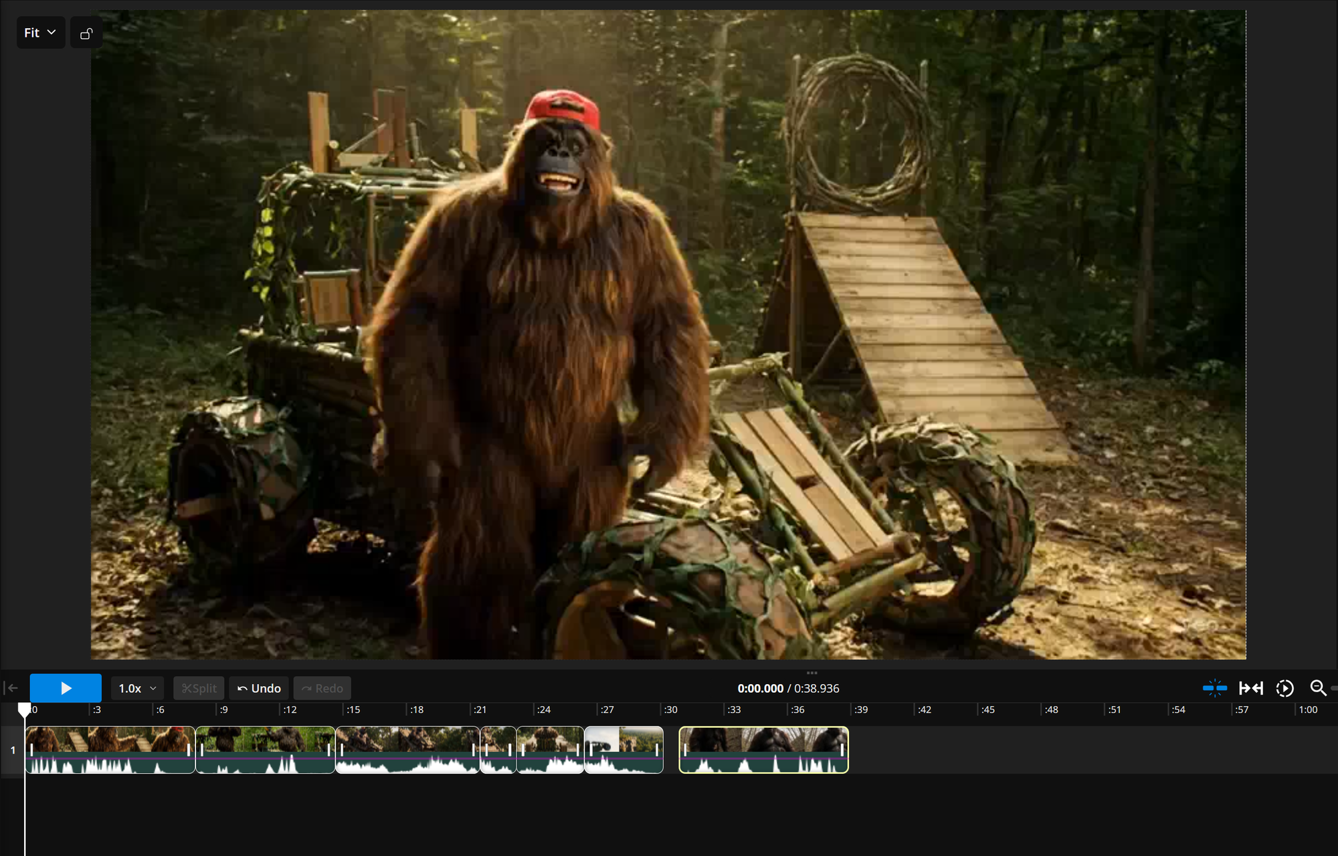Screen dimensions: 1338x856
Task: Zoom out of the timeline
Action: tap(1317, 687)
